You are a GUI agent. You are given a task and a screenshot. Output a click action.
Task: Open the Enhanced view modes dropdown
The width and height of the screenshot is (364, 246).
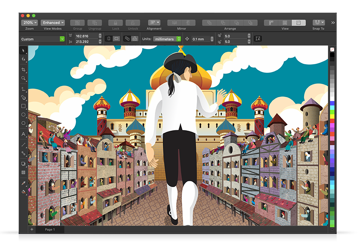53,23
